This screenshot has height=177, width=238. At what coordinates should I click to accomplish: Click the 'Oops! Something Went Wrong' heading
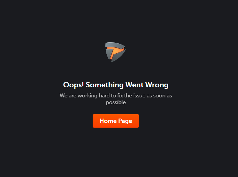click(116, 85)
